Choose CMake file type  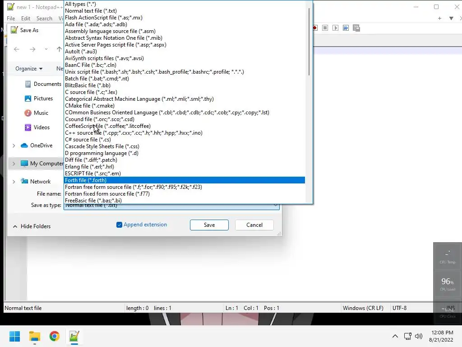(x=185, y=106)
